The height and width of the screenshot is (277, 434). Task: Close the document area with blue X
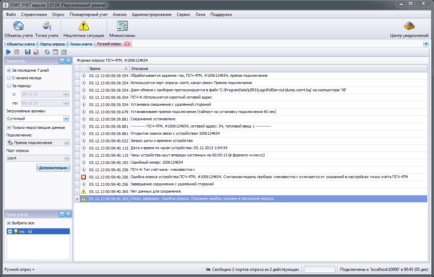click(426, 44)
